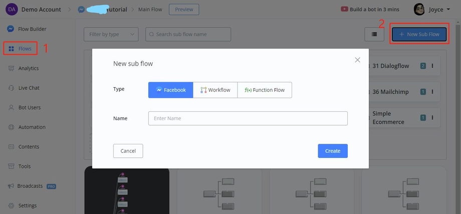Click the Simple Ecommerce sub flow
This screenshot has width=461, height=214.
click(388, 118)
